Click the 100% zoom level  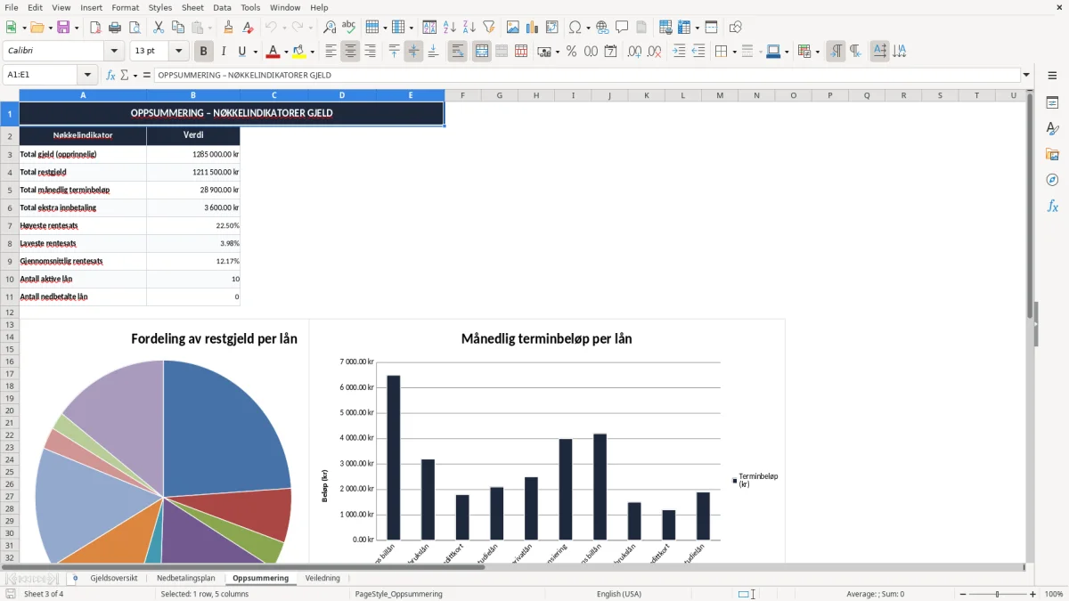(x=1054, y=594)
